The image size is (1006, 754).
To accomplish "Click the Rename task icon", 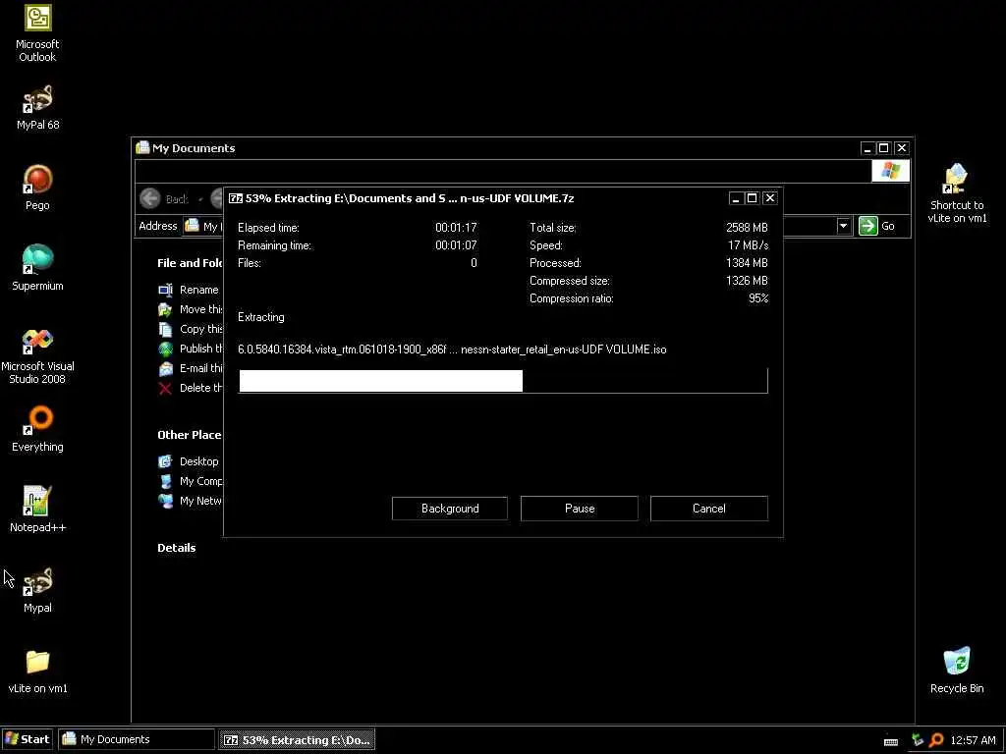I will click(165, 291).
